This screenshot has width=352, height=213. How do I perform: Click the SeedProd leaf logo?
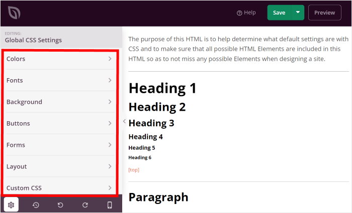click(14, 13)
